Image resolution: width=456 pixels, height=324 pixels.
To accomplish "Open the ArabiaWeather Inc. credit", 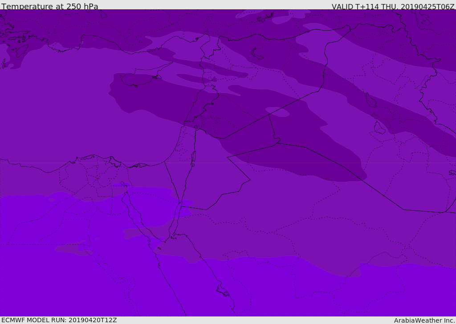I will 424,320.
